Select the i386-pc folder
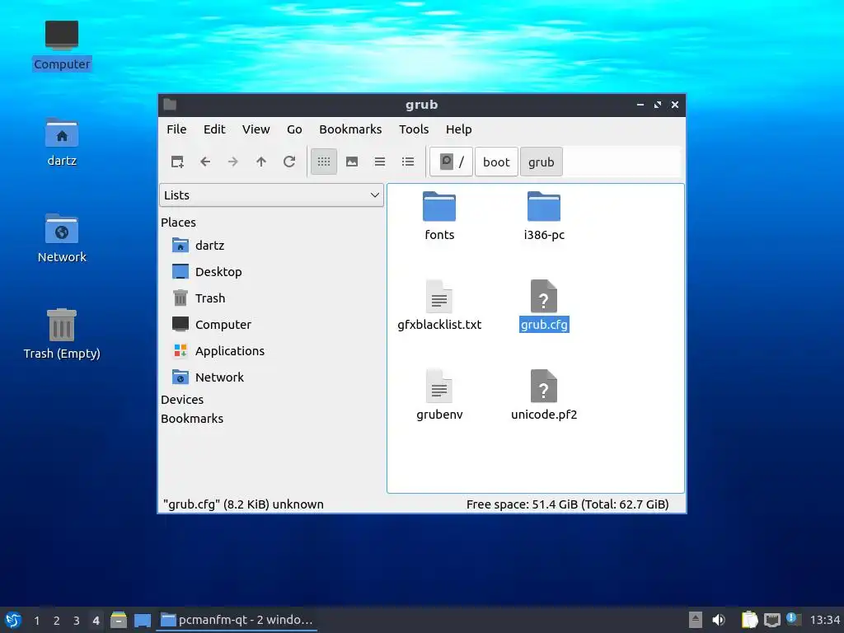844x633 pixels. [544, 217]
